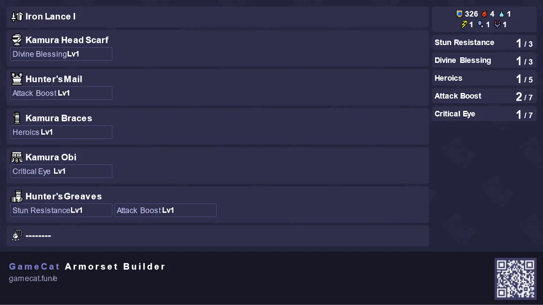The width and height of the screenshot is (543, 305).
Task: Click the Hunter's Mail chest armor icon
Action: [x=17, y=79]
